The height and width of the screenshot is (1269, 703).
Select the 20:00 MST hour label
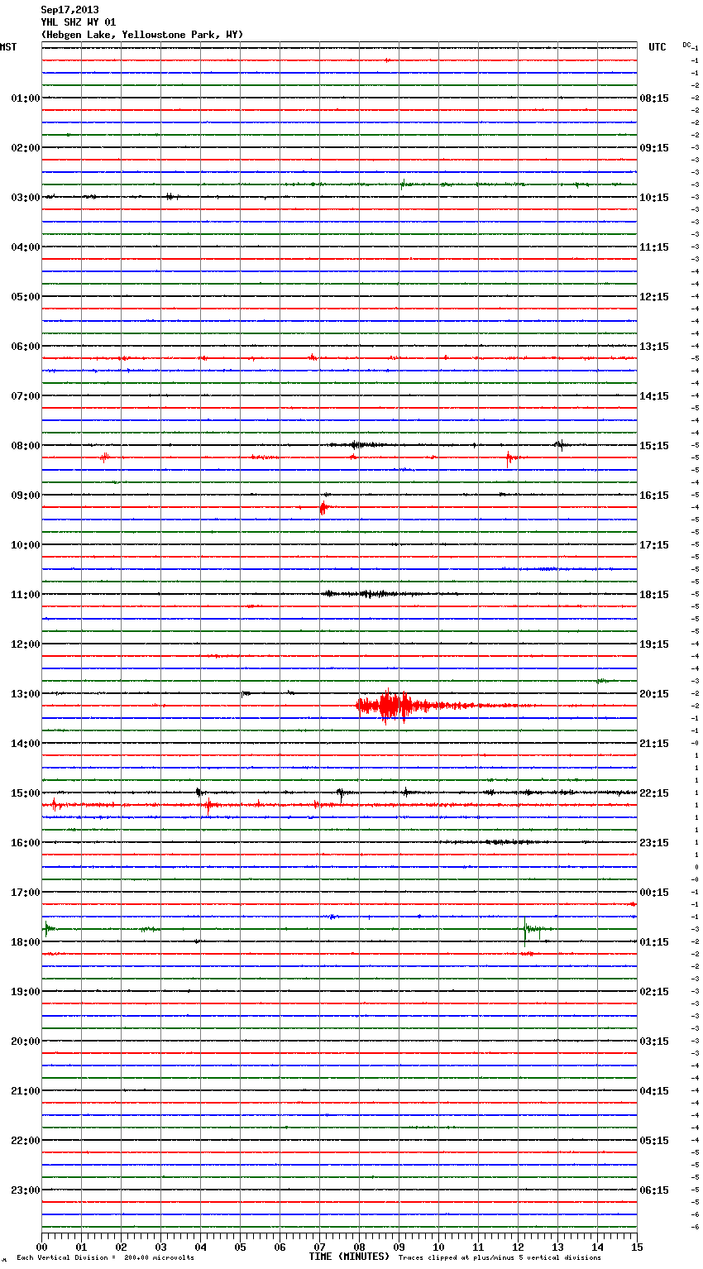(x=26, y=1042)
